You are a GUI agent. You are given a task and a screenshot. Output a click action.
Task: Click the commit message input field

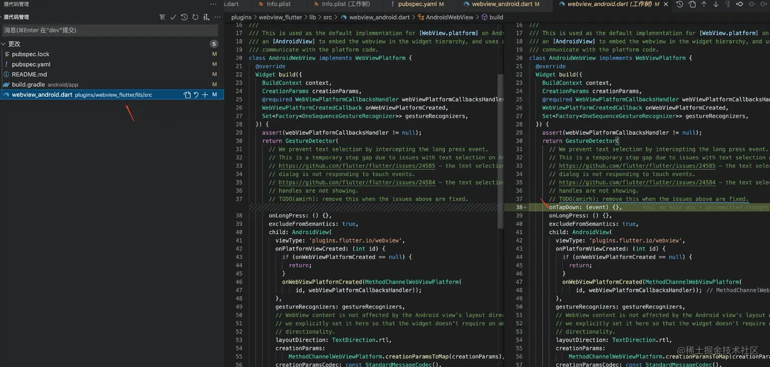click(x=109, y=30)
